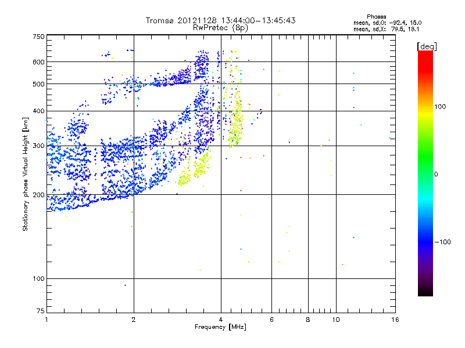465x348 pixels.
Task: Click the 'Phases' header text
Action: click(376, 17)
